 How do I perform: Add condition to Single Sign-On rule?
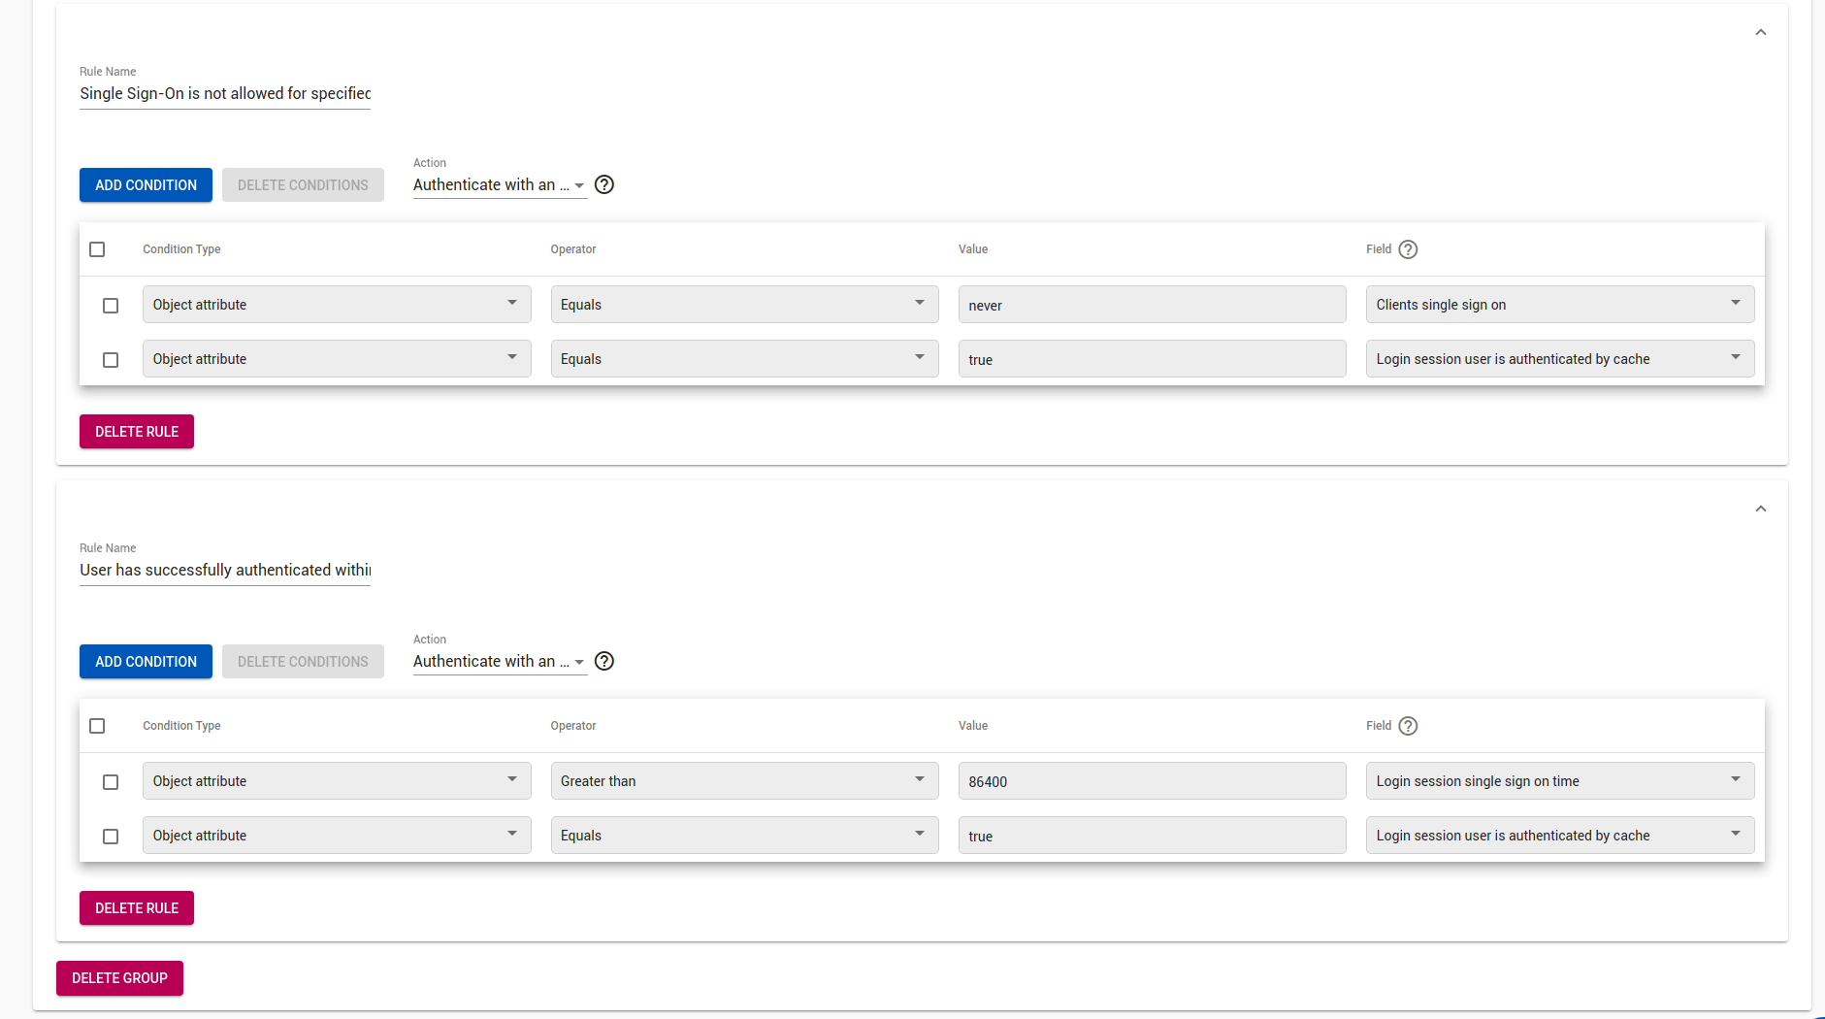146,185
